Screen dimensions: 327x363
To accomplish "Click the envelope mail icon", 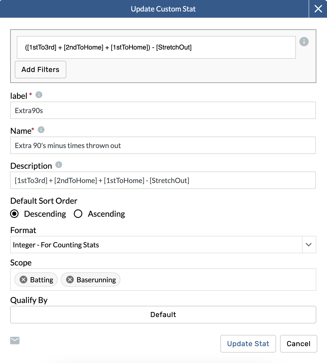I will click(15, 341).
